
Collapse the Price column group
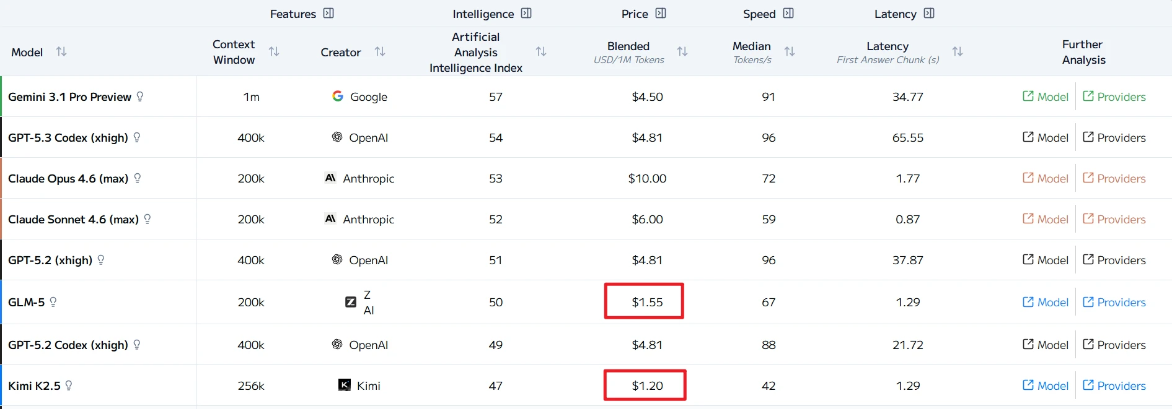(661, 14)
